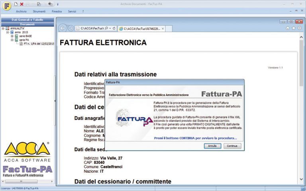Click the FATTURA ELETTRONICA heading
This screenshot has width=306, height=191.
[x=103, y=43]
